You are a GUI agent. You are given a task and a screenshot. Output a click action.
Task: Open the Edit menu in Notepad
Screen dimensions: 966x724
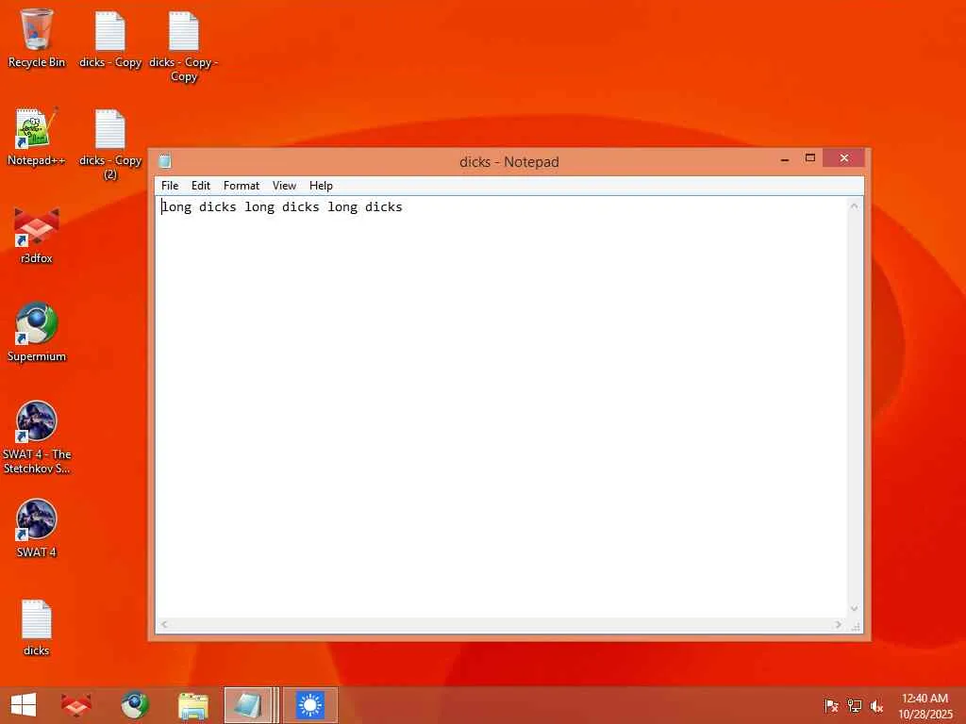201,186
